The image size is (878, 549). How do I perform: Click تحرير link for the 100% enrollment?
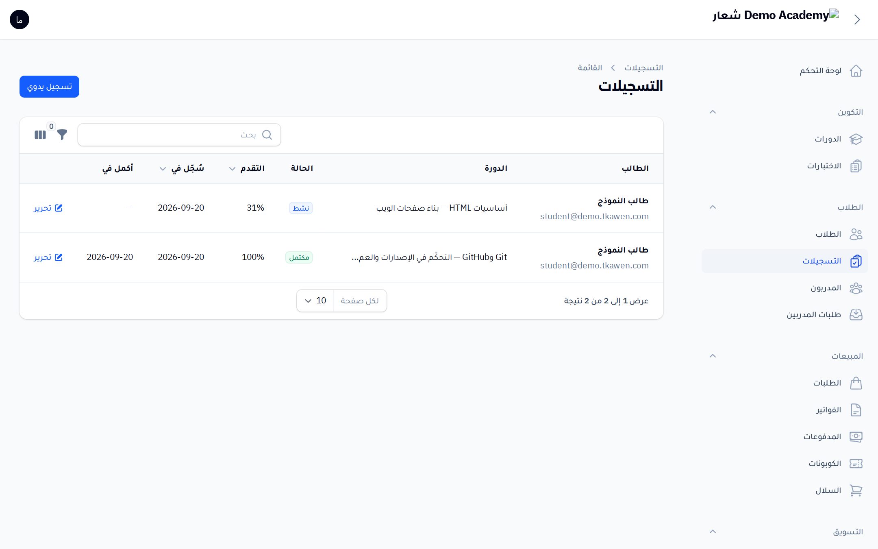48,257
